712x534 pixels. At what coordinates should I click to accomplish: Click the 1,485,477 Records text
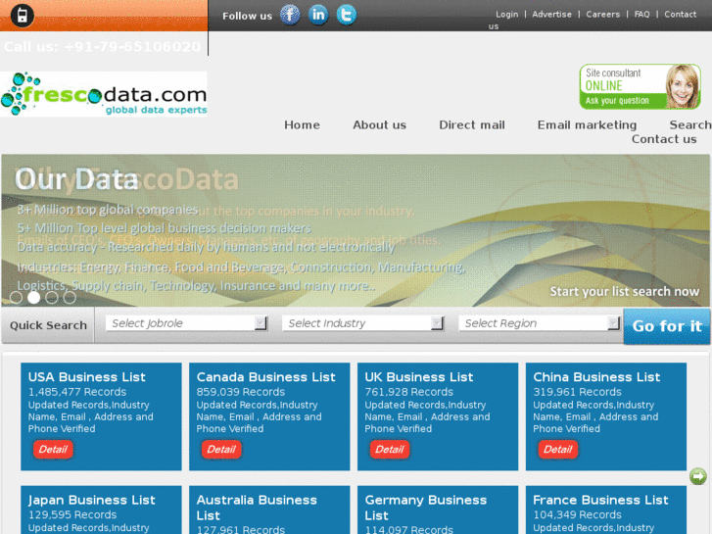point(77,392)
